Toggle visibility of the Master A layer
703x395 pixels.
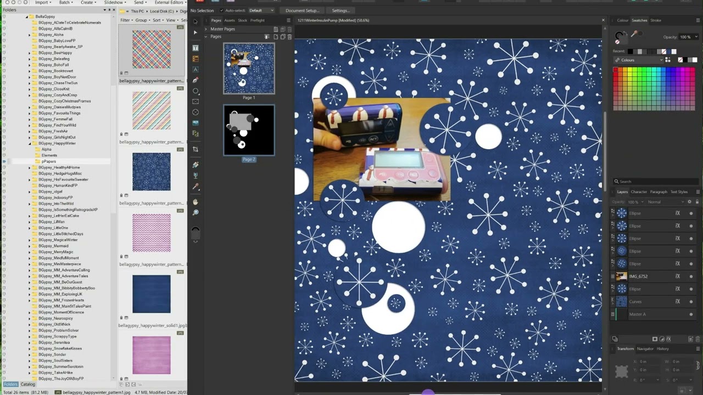pyautogui.click(x=691, y=314)
